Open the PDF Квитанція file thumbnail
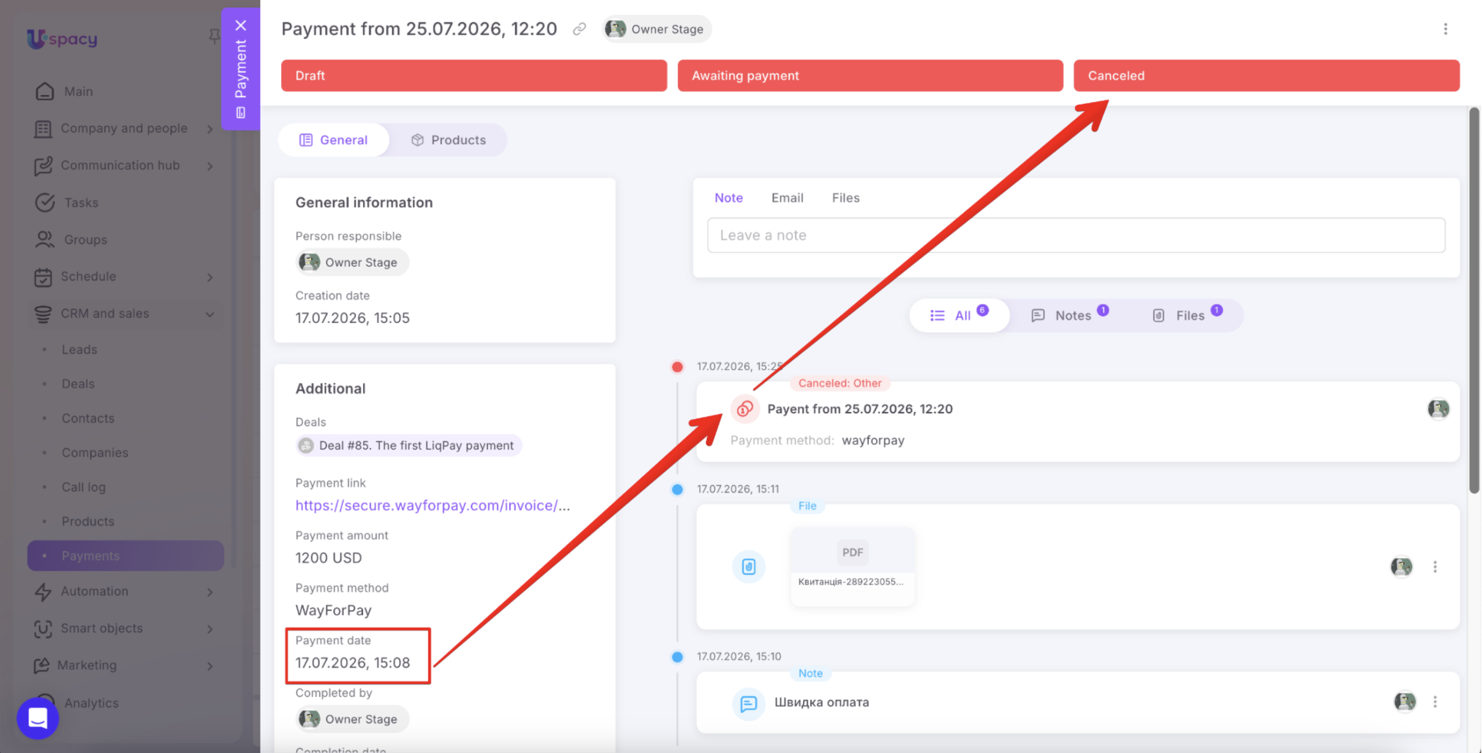The width and height of the screenshot is (1482, 753). [852, 566]
